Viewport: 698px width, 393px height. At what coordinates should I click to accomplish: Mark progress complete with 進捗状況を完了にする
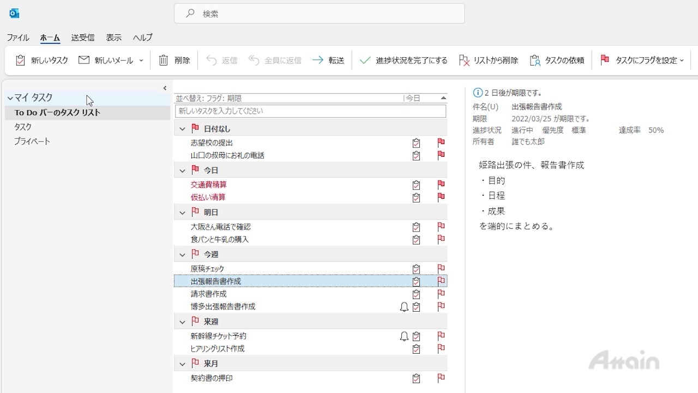click(404, 61)
